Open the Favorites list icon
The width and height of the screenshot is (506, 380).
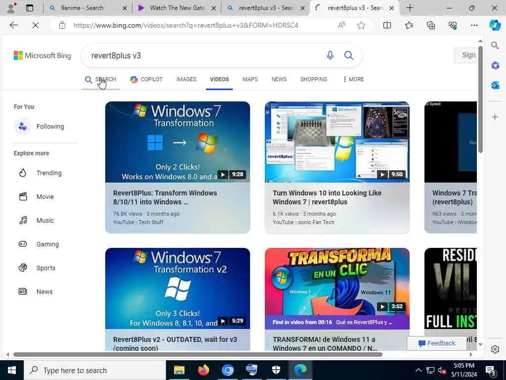point(409,25)
